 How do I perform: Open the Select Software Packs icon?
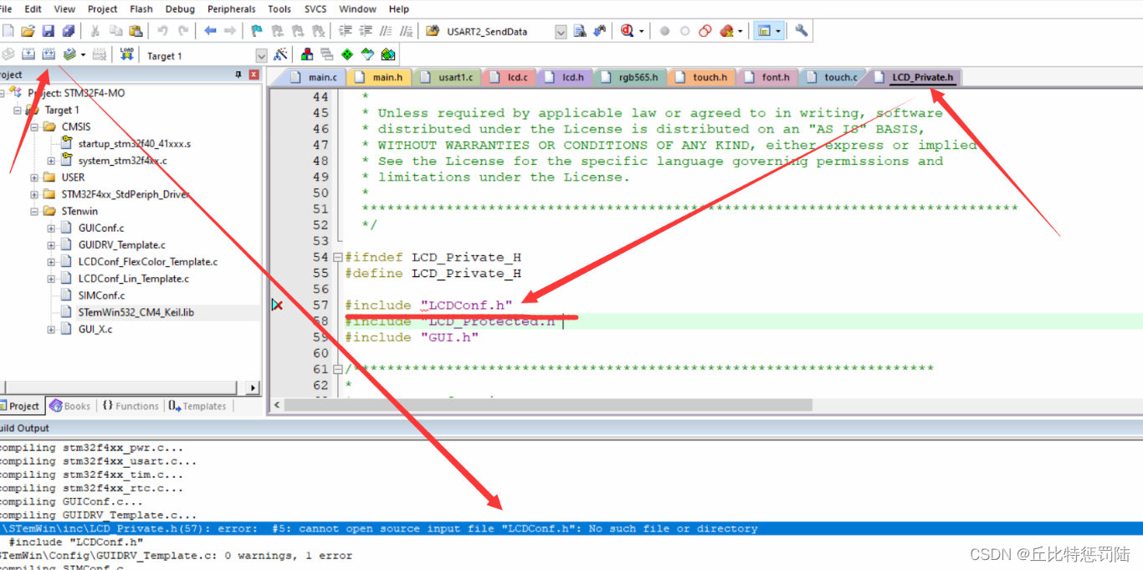[x=367, y=54]
